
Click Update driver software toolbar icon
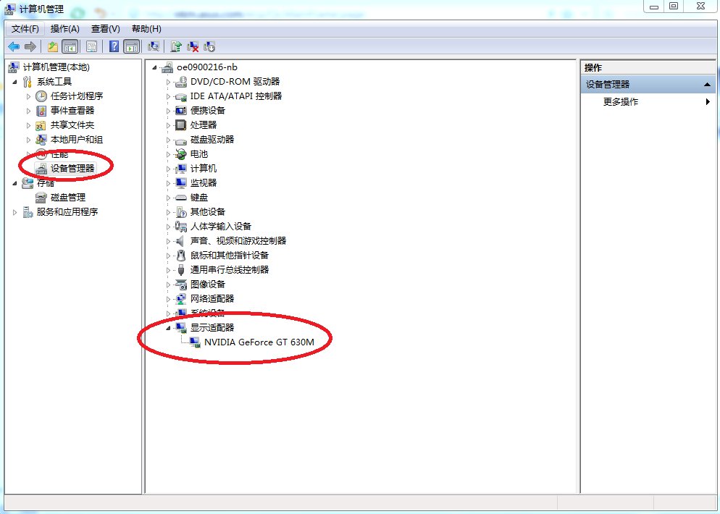pyautogui.click(x=176, y=47)
